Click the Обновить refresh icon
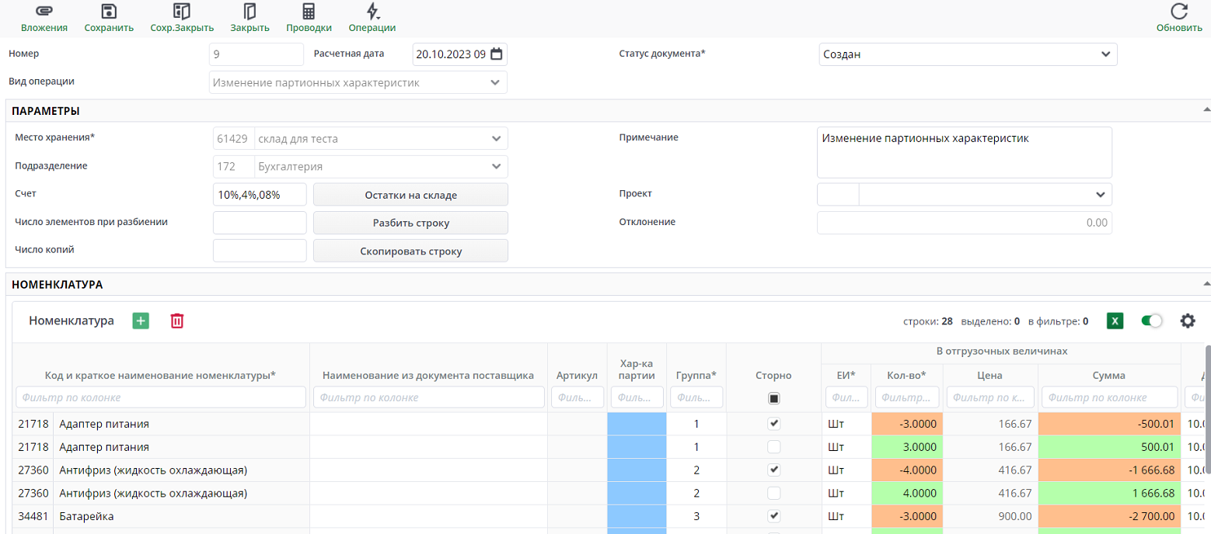 click(x=1179, y=12)
